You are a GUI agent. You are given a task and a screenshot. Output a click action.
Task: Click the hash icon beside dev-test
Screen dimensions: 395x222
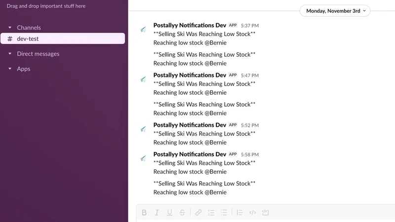point(10,39)
